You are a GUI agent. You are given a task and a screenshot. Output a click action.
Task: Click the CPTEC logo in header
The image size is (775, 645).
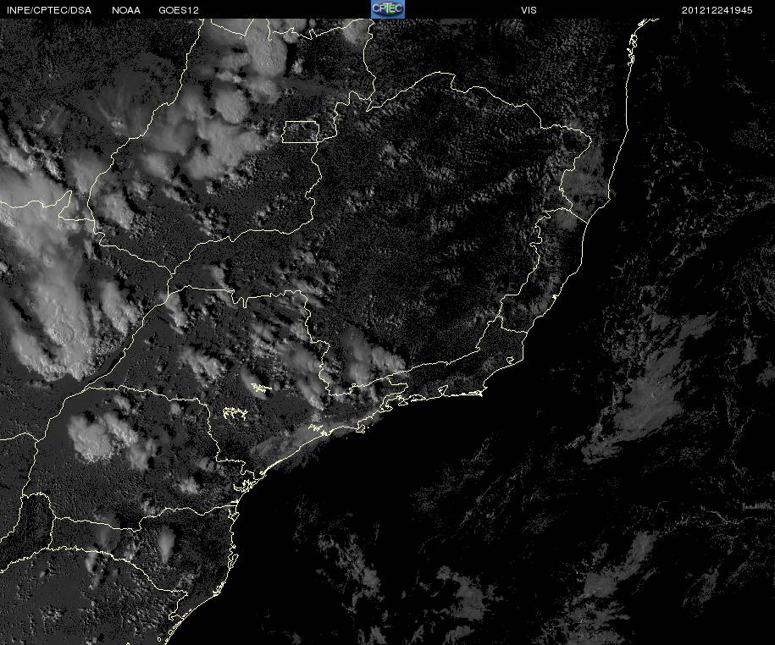[388, 9]
